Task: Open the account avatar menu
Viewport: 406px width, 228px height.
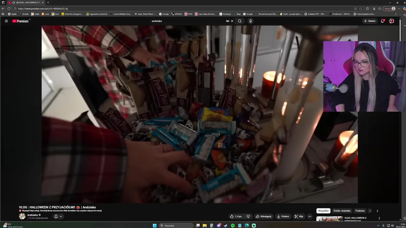Action: coord(392,21)
